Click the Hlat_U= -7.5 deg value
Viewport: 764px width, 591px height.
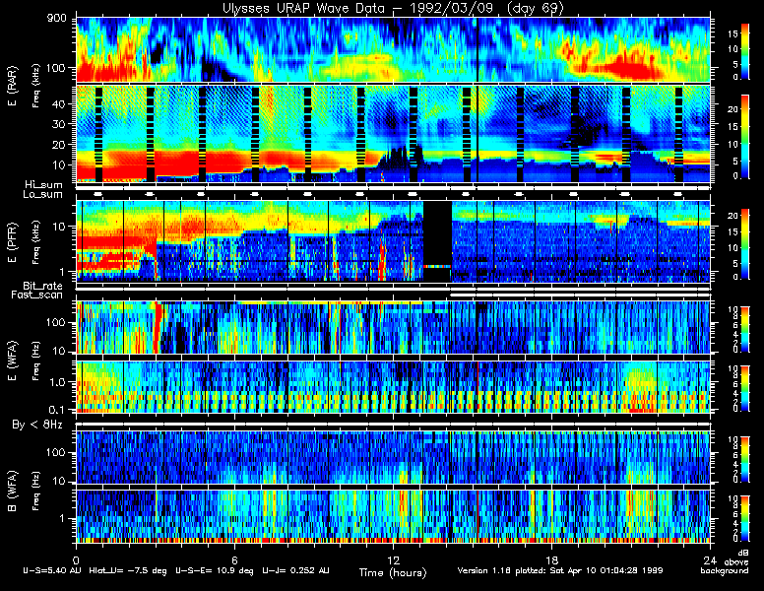click(x=128, y=570)
